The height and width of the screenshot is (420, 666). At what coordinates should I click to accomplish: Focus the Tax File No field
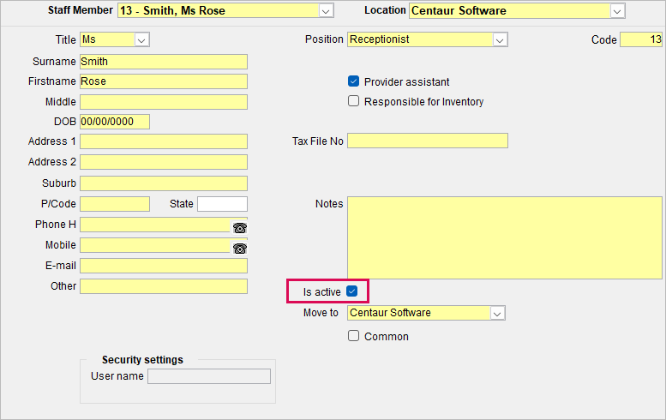click(428, 141)
